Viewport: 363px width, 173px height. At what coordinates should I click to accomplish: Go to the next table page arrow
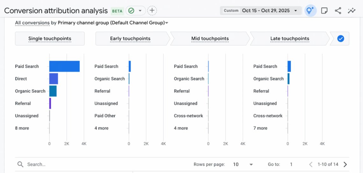pyautogui.click(x=345, y=164)
